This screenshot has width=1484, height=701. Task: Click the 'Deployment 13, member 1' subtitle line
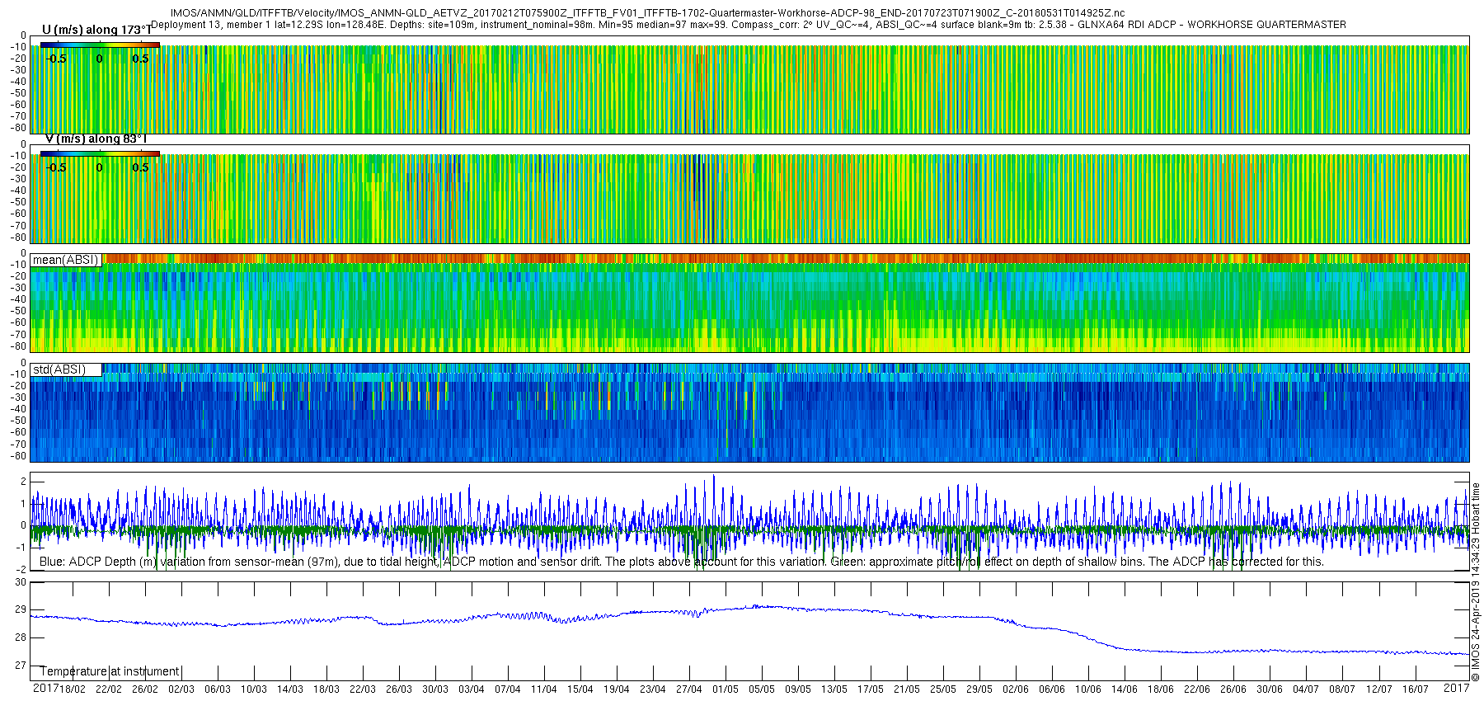click(749, 25)
